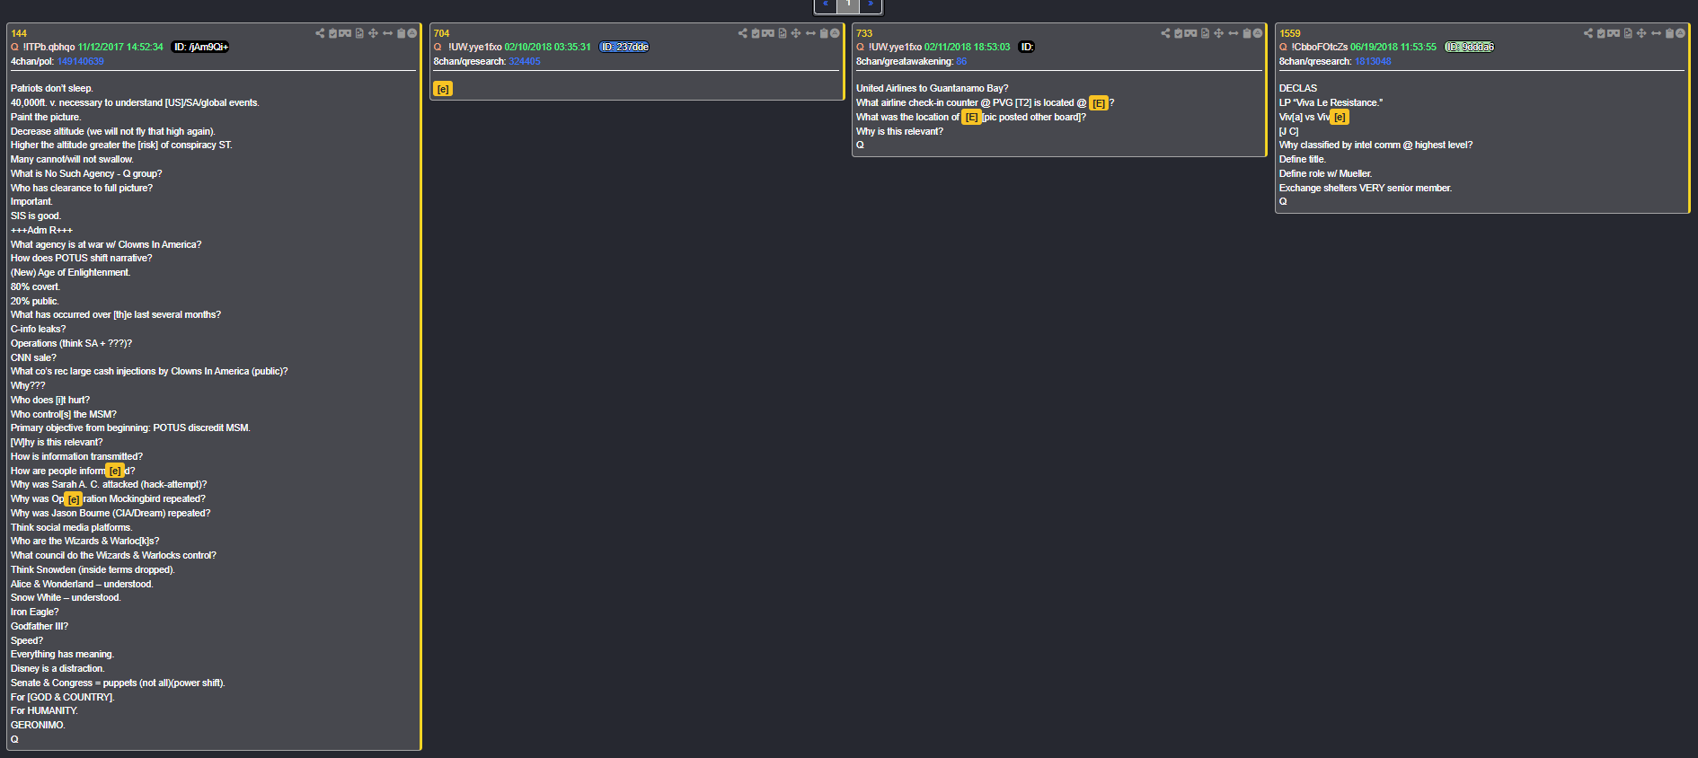
Task: Open 8chan/qresearch link 324405
Action: 525,61
